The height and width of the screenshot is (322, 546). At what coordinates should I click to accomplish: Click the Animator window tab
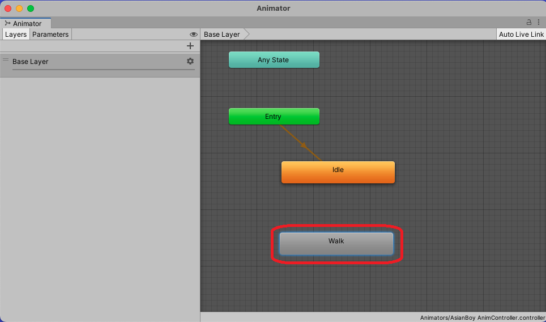(26, 24)
